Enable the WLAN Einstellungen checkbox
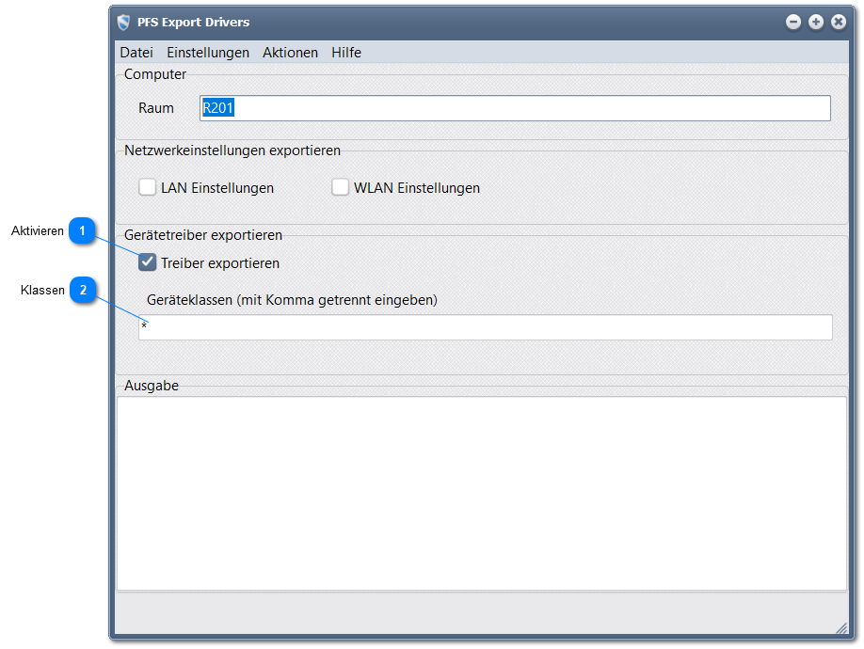Image resolution: width=864 pixels, height=649 pixels. [x=341, y=187]
